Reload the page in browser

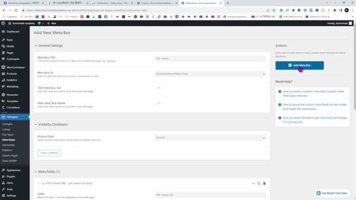pyautogui.click(x=16, y=10)
